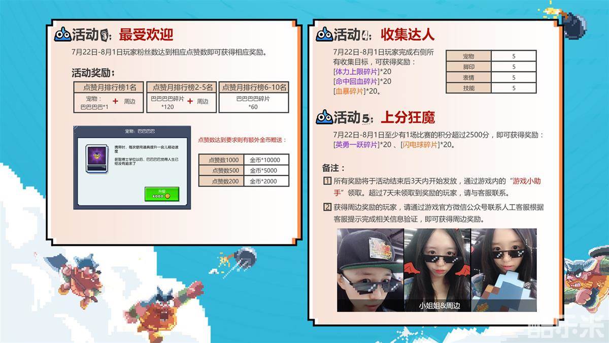Select the 点赞月排行榜1名 header cell
609x343 pixels.
point(109,87)
